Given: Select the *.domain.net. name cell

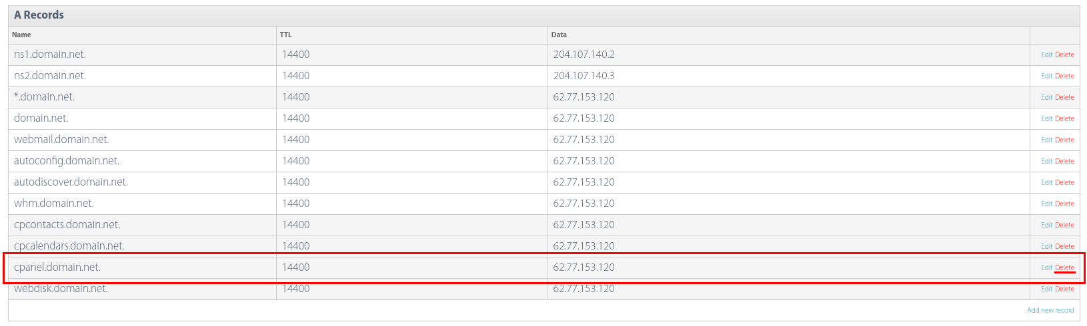Looking at the screenshot, I should pos(143,97).
